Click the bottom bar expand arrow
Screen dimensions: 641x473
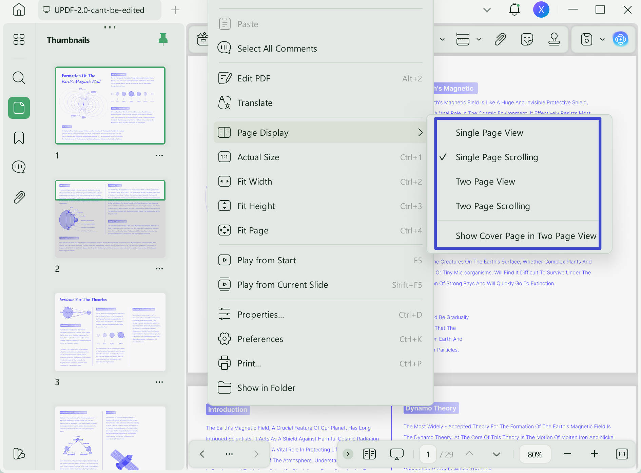[348, 454]
